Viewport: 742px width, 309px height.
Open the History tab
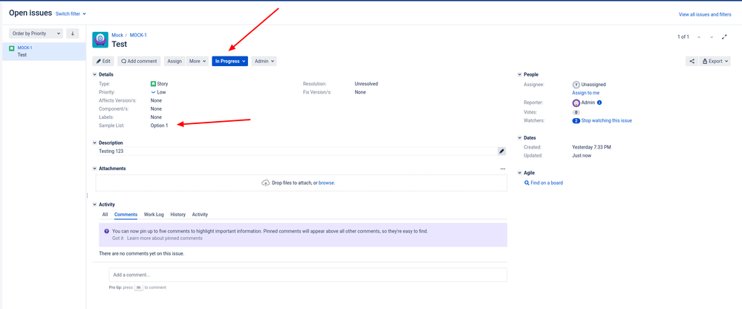(178, 215)
